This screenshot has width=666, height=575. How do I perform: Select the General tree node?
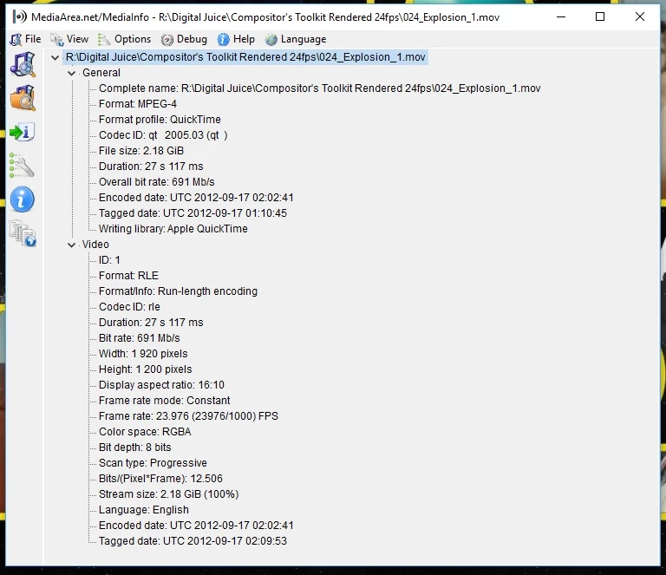tap(101, 73)
